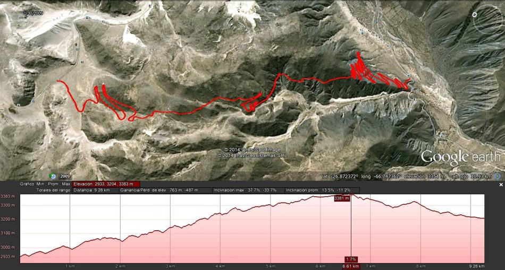Click the photo placemark near top-left road bend
The image size is (505, 270).
(x=88, y=18)
